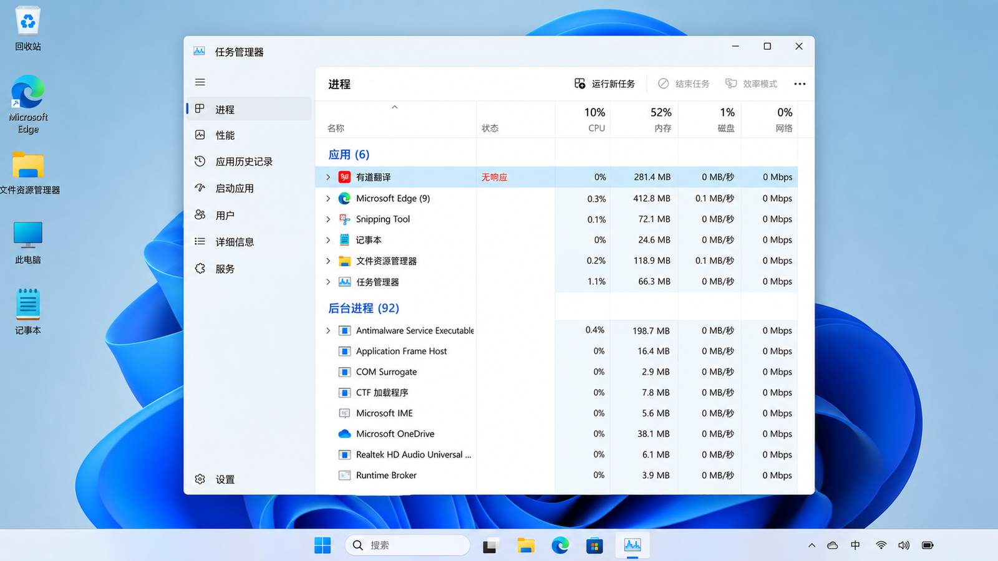Click the Snipping Tool process icon
Viewport: 998px width, 561px height.
pos(344,219)
